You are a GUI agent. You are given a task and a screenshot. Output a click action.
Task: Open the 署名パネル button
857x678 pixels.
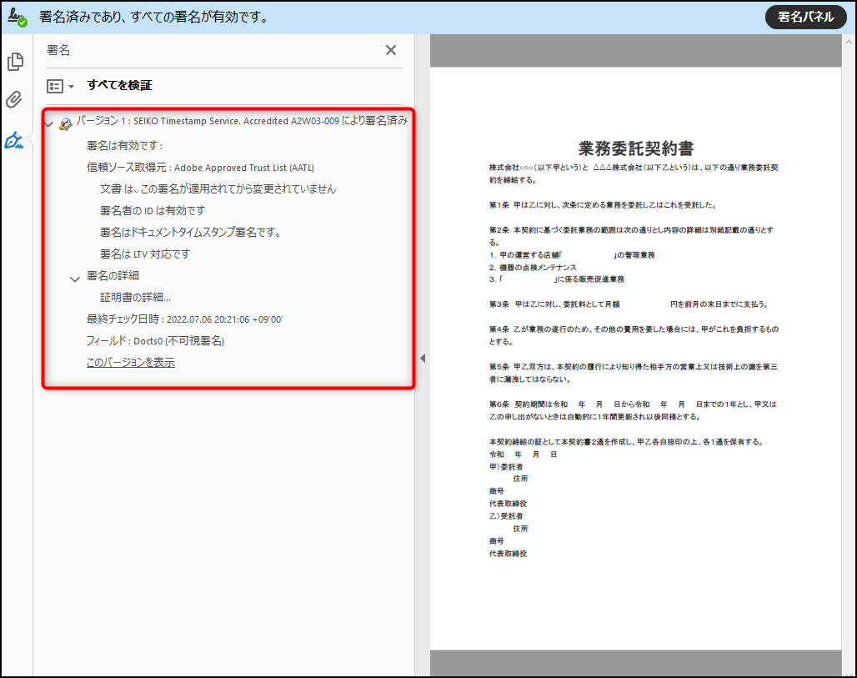(805, 17)
